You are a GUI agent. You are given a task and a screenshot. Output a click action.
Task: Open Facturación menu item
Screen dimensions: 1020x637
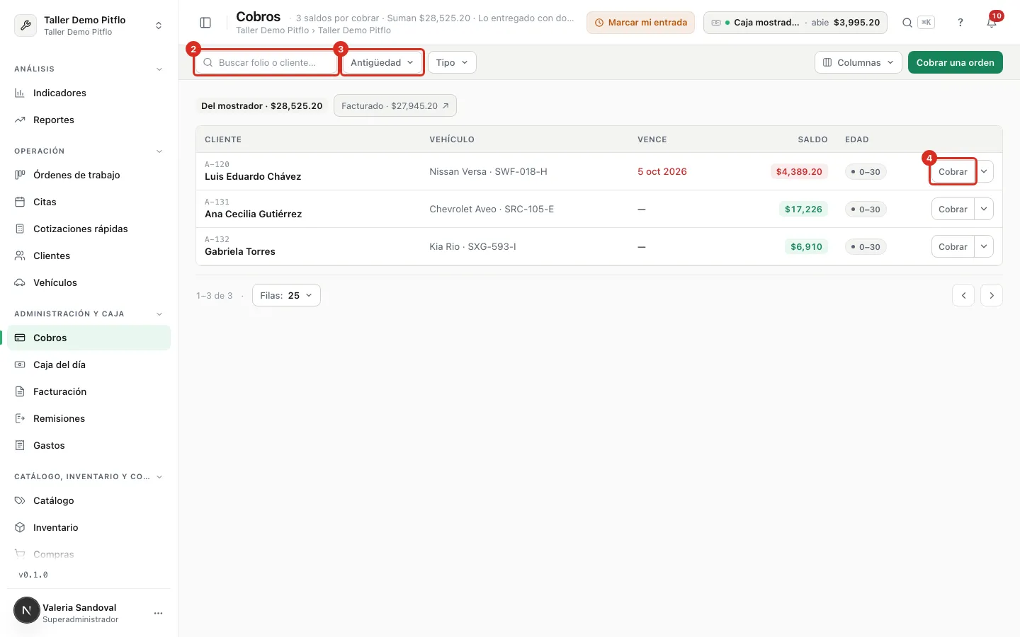click(x=89, y=391)
